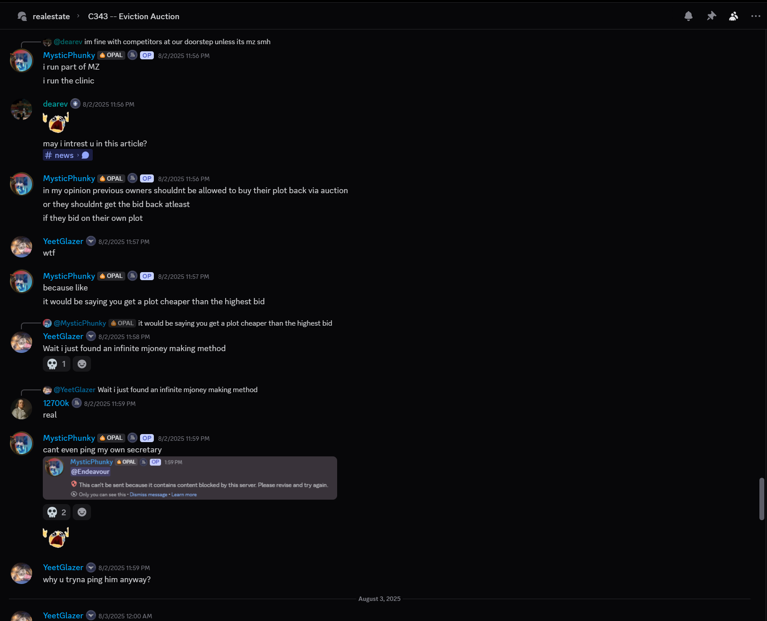Open dearev's avatar profile

tap(21, 110)
